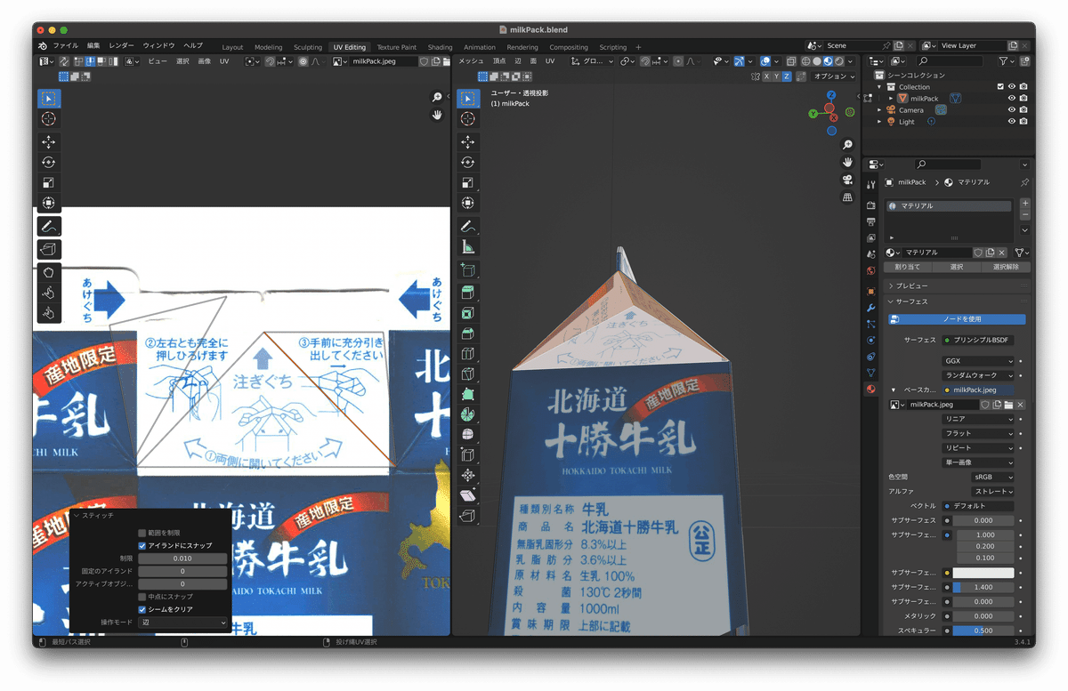Select the Extrude Region tool in 3D viewport
Screen dimensions: 1068x691
click(468, 293)
